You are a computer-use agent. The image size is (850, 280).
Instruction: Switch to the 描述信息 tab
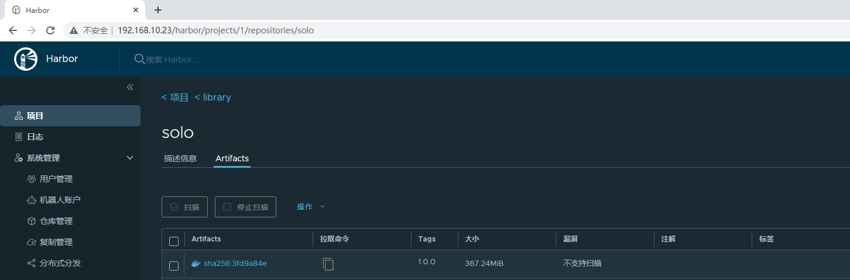click(180, 158)
